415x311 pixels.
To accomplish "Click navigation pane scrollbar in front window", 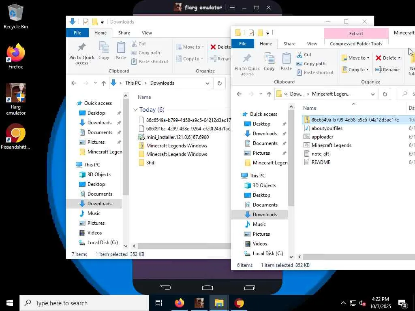I will pos(291,159).
